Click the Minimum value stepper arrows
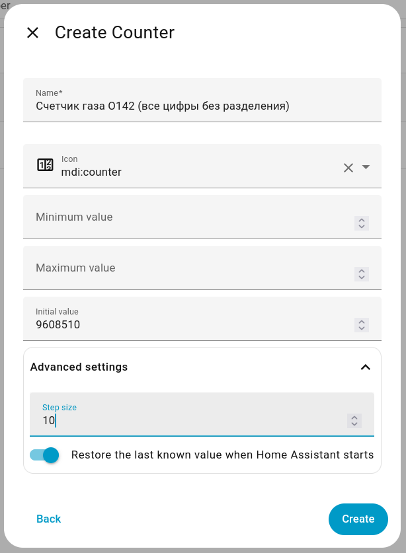The height and width of the screenshot is (553, 406). [361, 223]
